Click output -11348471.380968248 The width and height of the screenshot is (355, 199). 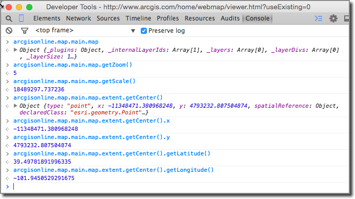46,129
